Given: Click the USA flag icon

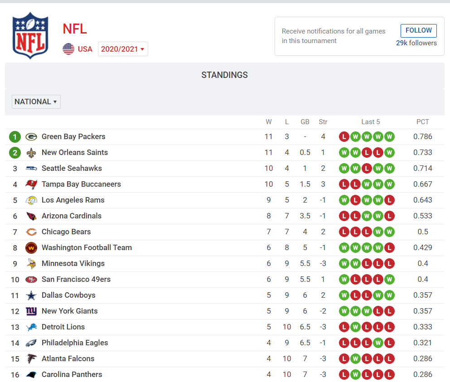Looking at the screenshot, I should click(68, 49).
